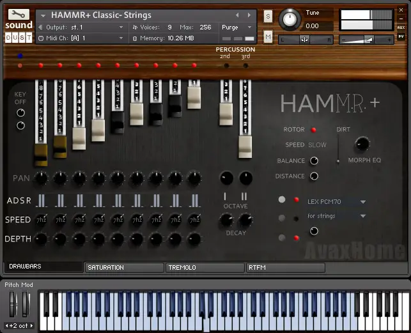411x333 pixels.
Task: Toggle the PV button
Action: (401, 36)
